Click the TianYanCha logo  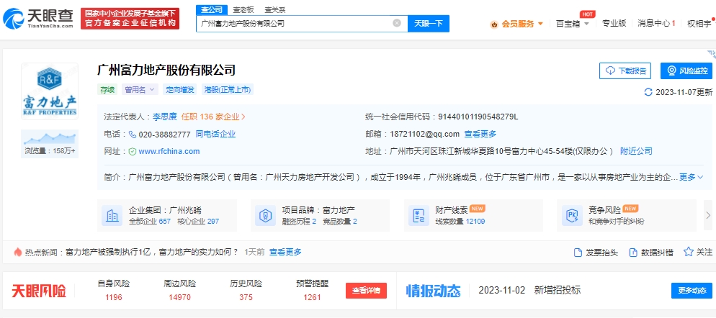point(38,18)
